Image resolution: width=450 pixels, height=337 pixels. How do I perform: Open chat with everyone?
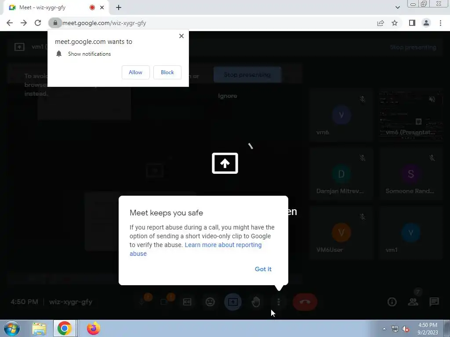[434, 302]
